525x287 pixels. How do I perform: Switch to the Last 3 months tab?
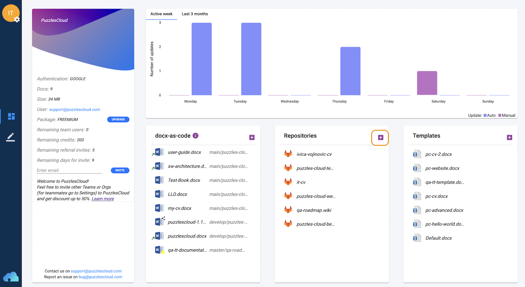click(195, 14)
